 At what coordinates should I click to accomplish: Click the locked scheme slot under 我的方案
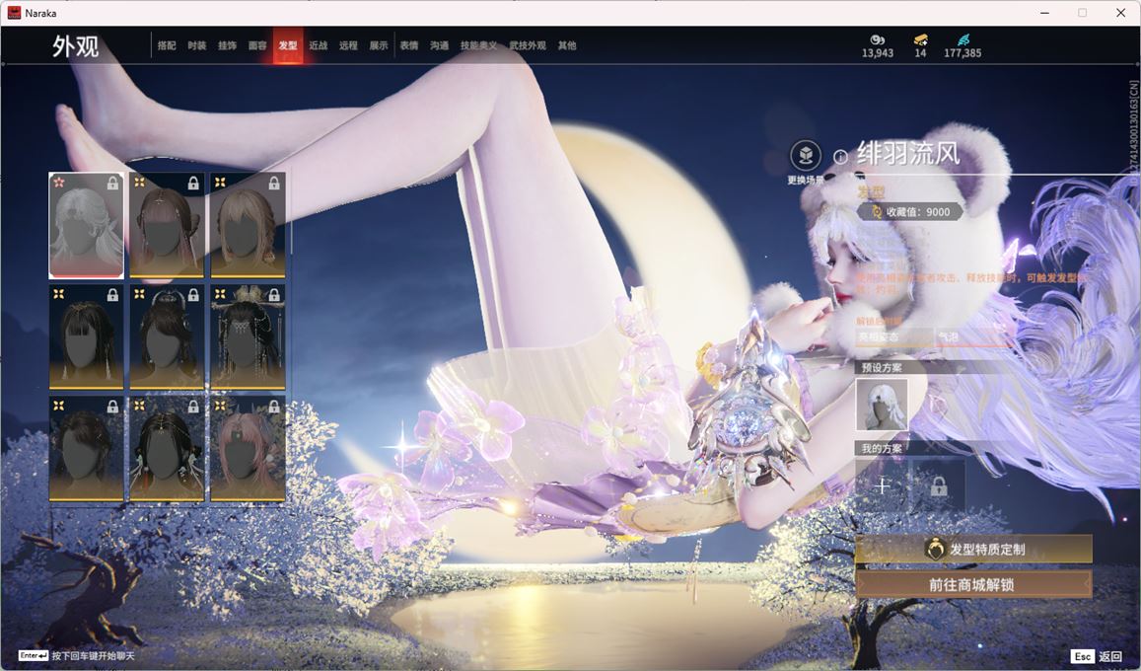coord(939,485)
